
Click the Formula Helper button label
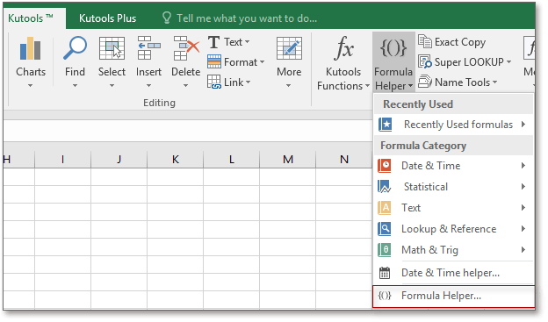(393, 79)
